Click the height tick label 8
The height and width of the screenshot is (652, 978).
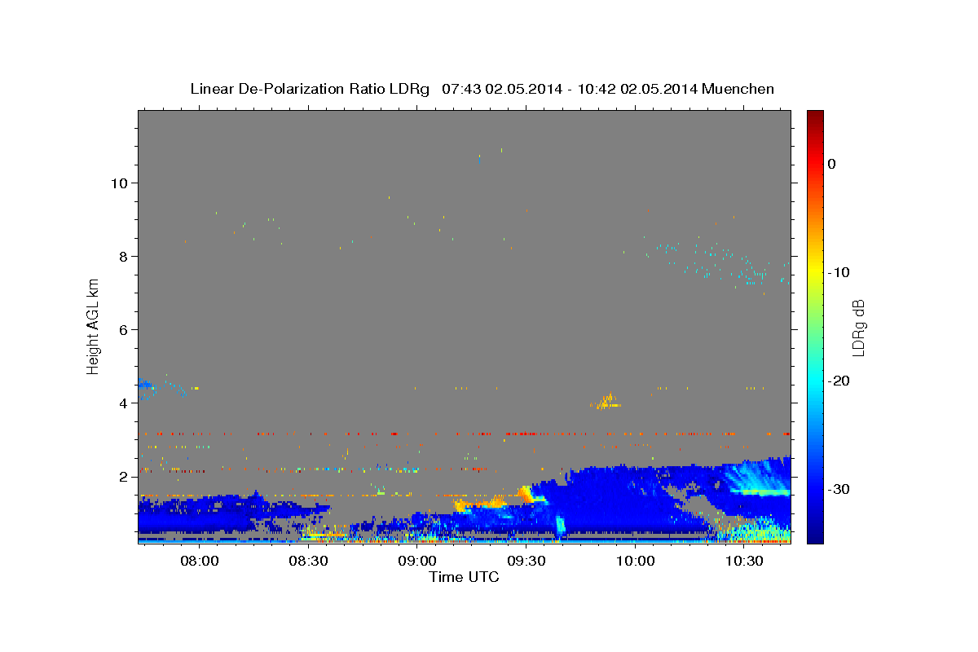tap(121, 256)
